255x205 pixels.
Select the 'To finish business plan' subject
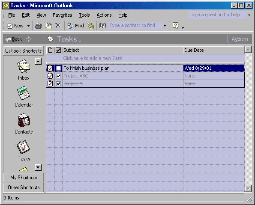86,68
